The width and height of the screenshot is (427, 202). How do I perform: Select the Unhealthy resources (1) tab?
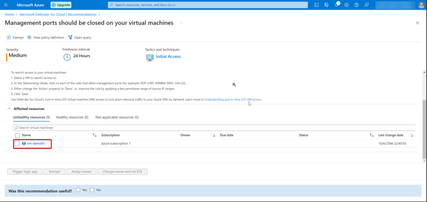[x=31, y=117]
